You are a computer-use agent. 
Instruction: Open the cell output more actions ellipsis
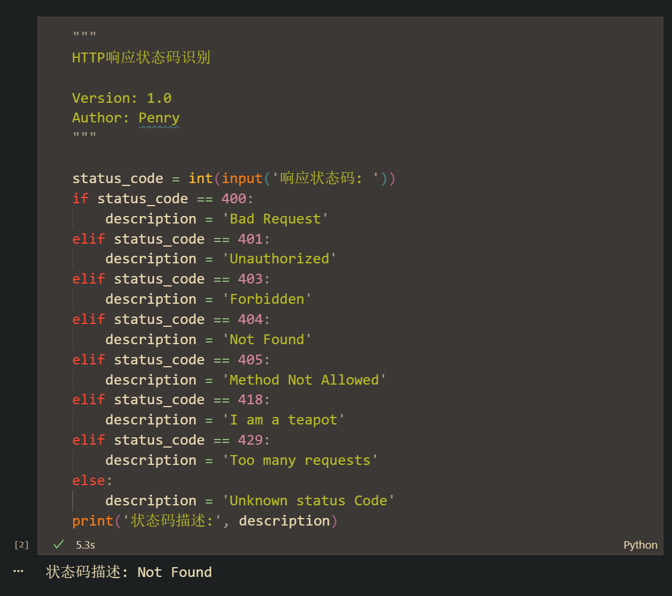coord(18,571)
